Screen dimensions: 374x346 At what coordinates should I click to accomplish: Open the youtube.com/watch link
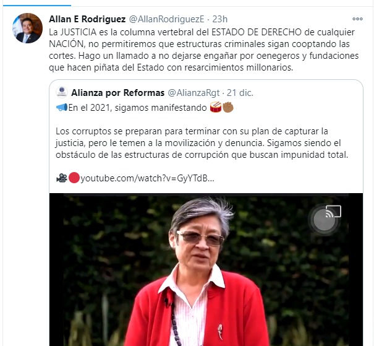coord(147,178)
